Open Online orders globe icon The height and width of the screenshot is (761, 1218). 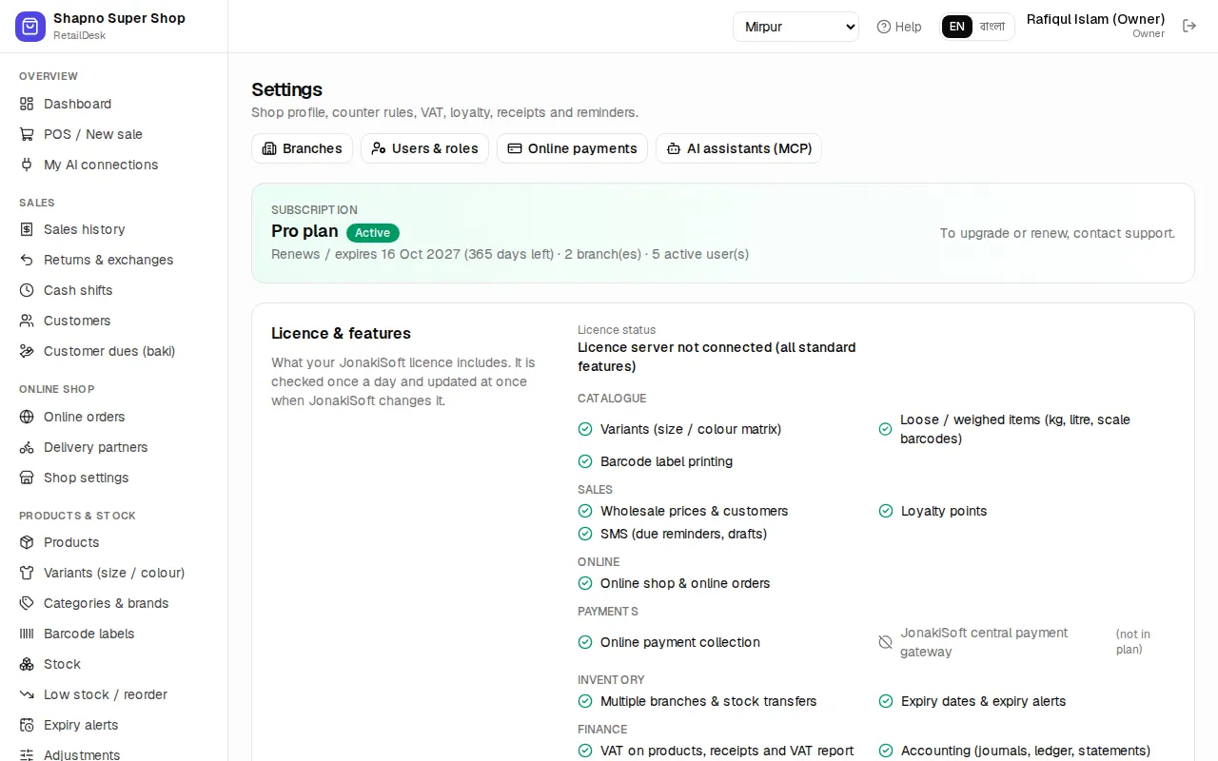27,417
